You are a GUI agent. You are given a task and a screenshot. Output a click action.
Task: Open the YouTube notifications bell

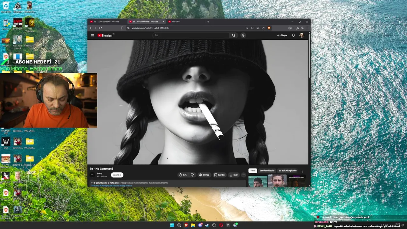293,35
